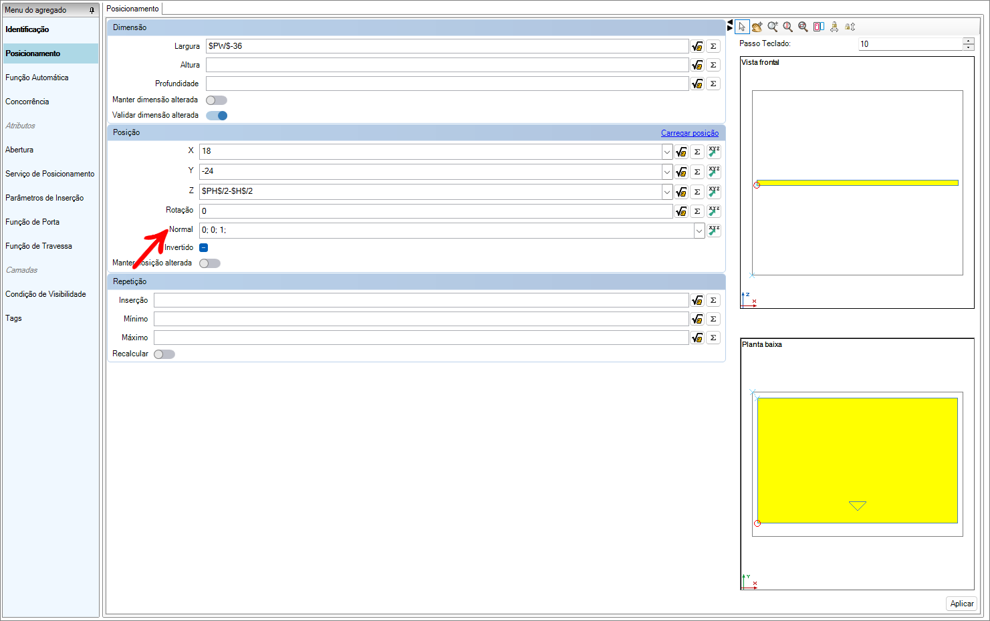The image size is (990, 621).
Task: Turn on the Recalcular toggle
Action: point(164,354)
